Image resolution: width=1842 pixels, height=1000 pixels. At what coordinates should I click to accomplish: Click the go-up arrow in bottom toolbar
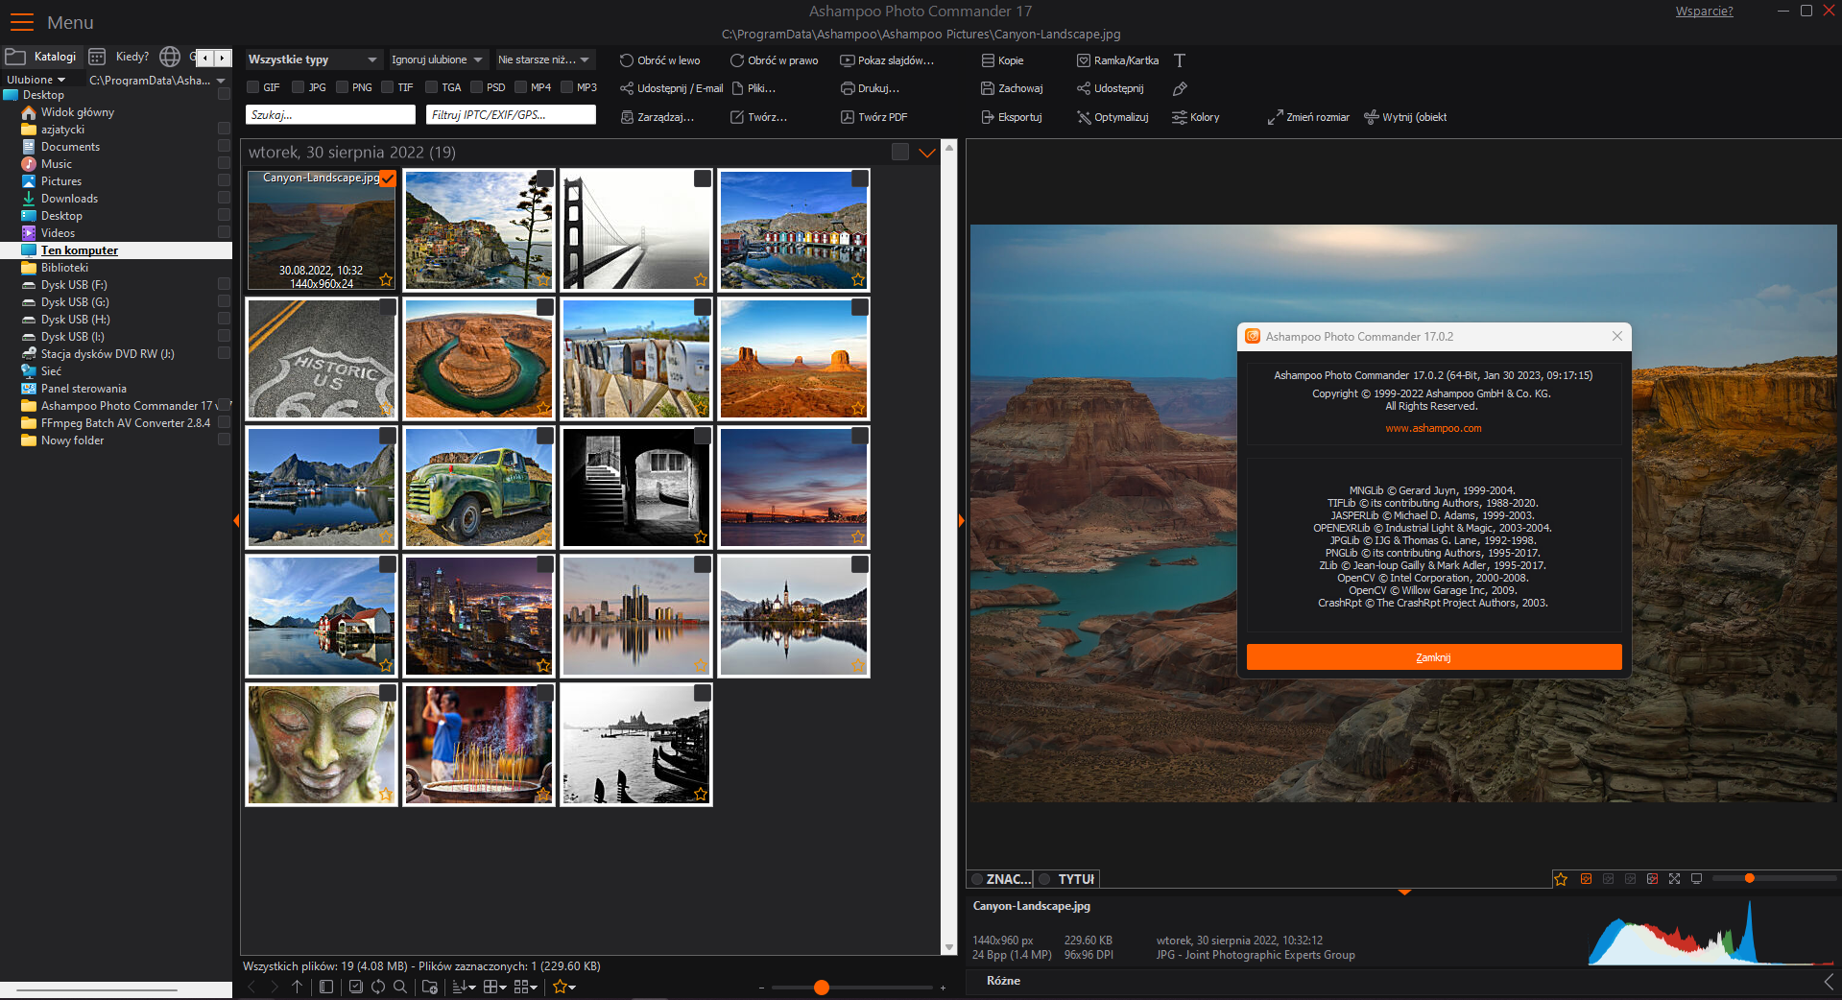[x=297, y=987]
